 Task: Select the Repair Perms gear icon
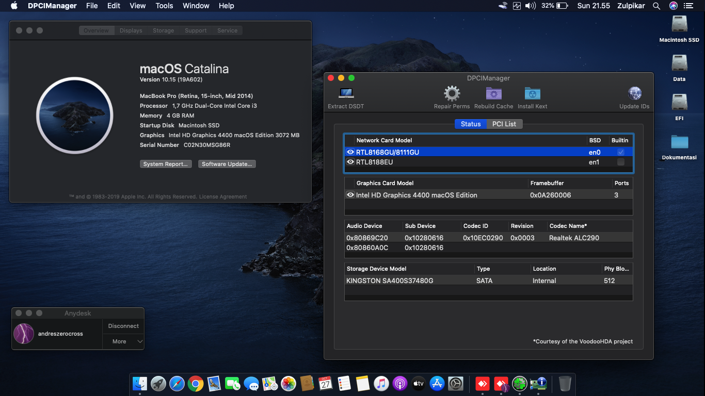452,94
